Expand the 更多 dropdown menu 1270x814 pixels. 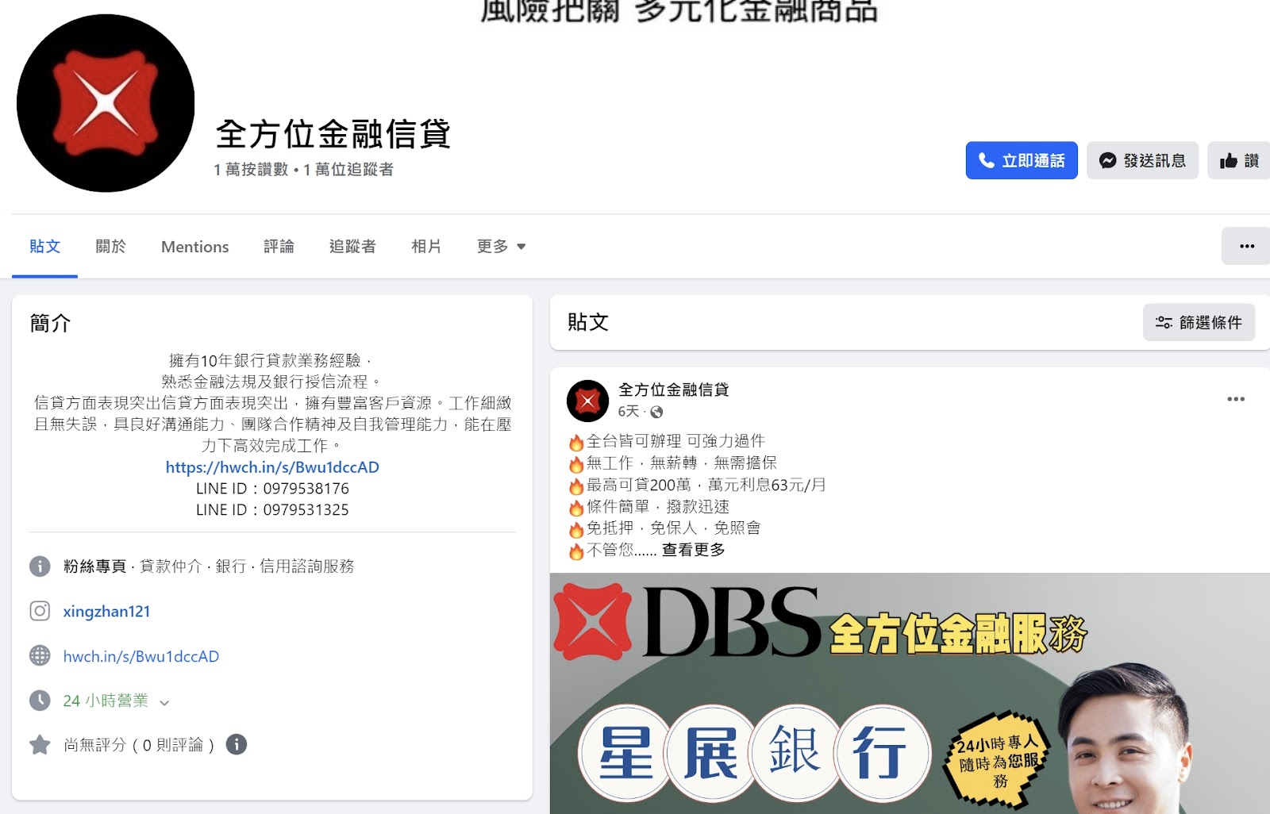point(501,247)
